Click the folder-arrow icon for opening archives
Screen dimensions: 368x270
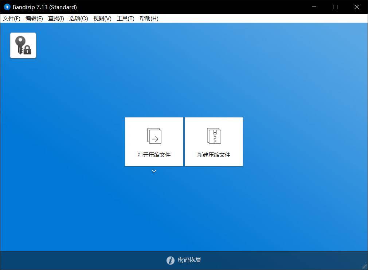point(154,136)
